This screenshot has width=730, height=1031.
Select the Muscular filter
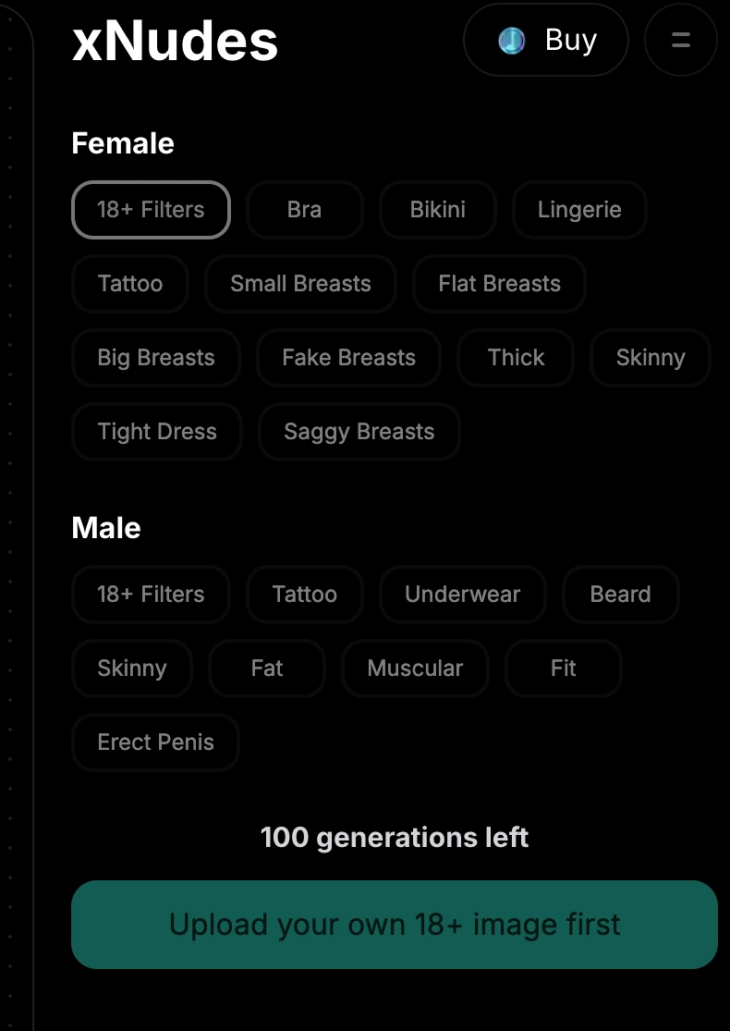click(415, 669)
